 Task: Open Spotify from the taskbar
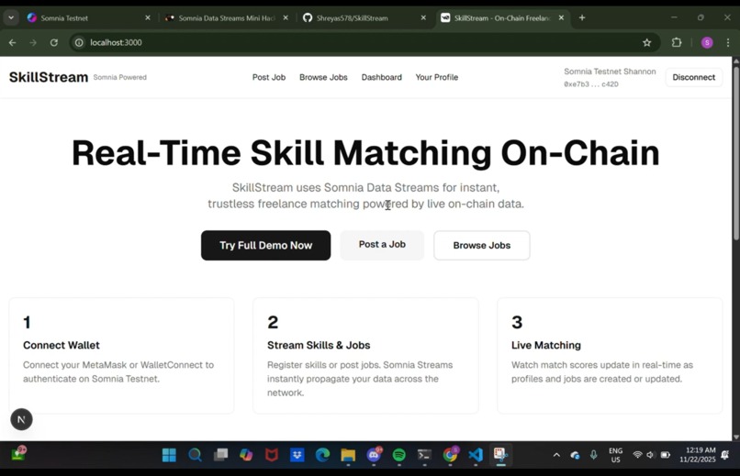[399, 455]
